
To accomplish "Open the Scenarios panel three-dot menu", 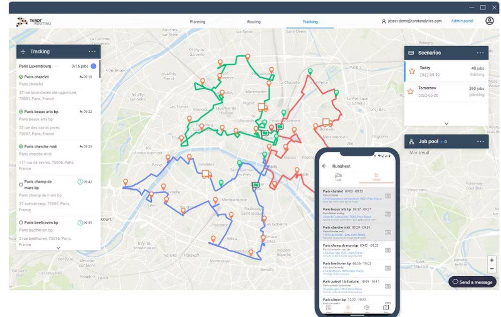I will (x=480, y=53).
